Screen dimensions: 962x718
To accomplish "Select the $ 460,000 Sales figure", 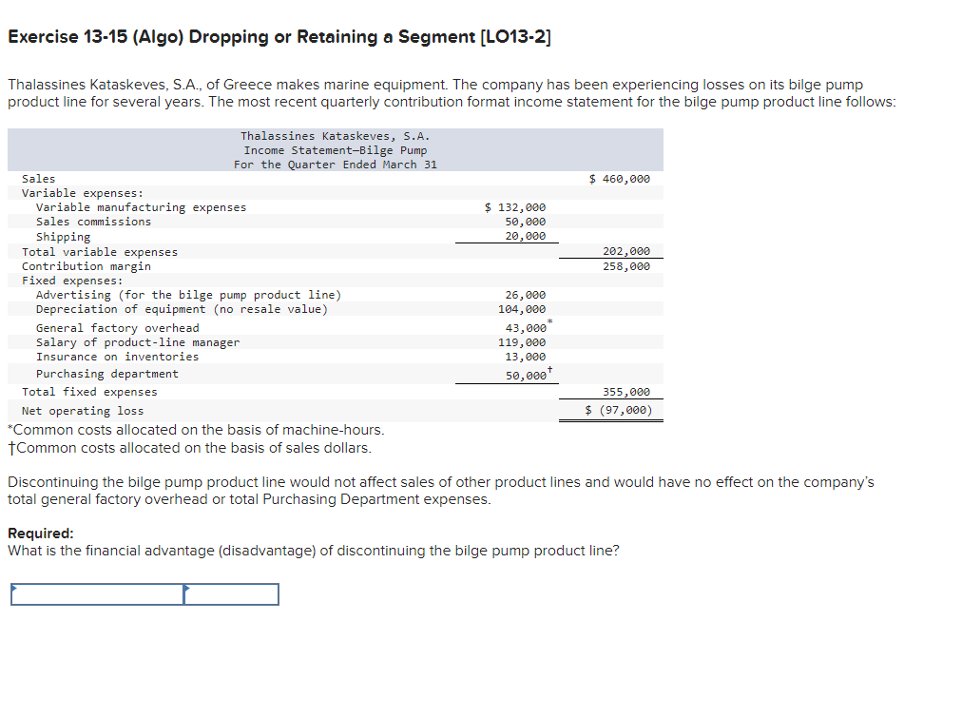I will click(618, 178).
